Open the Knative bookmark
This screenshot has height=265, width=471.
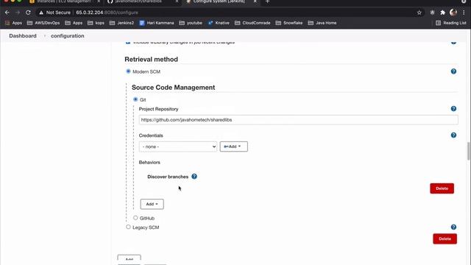pos(219,23)
